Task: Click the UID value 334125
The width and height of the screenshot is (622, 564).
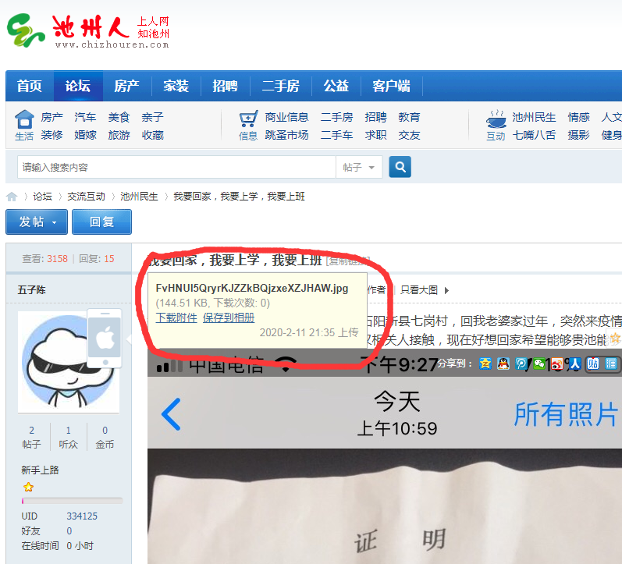Action: [x=82, y=516]
